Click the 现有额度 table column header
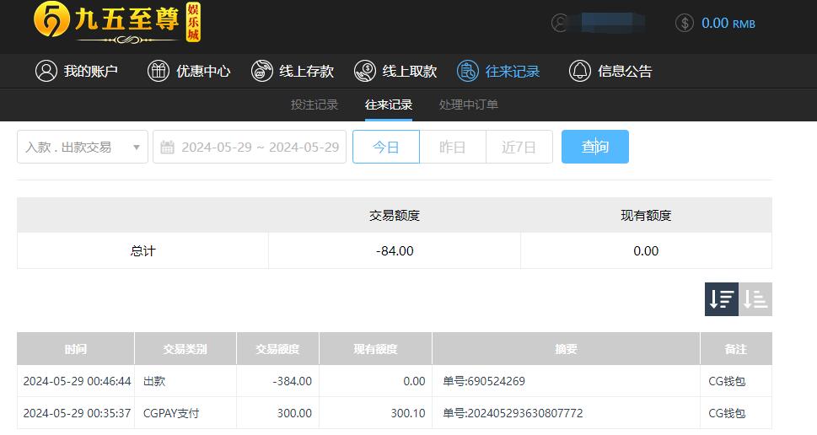This screenshot has width=817, height=435. coord(375,348)
